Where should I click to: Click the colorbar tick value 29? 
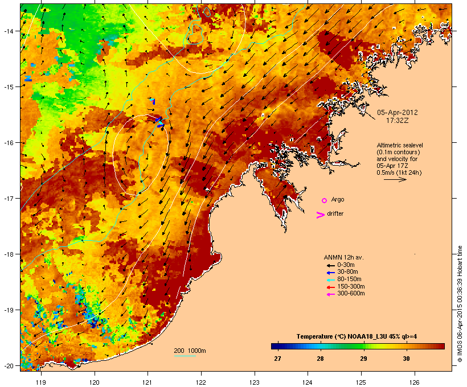click(364, 359)
